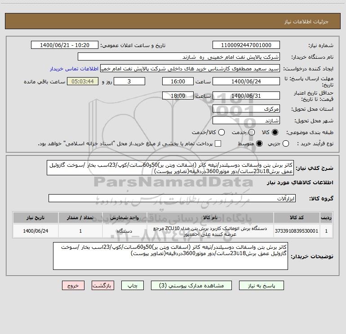Select جزیی purchase process radio
The image size is (346, 334).
tap(286, 143)
